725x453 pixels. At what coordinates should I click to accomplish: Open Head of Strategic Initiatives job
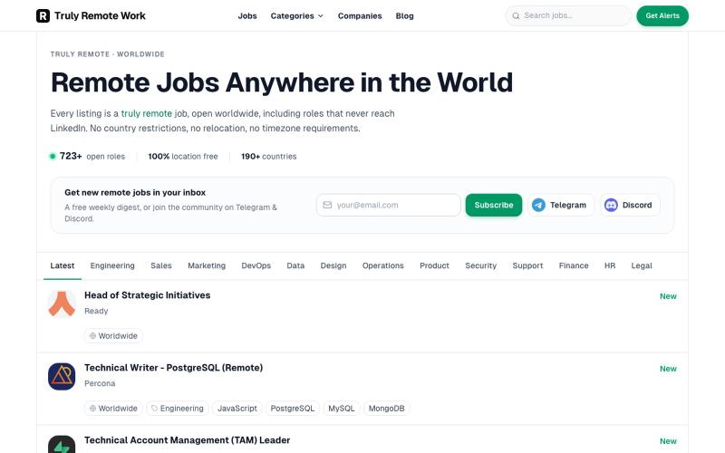[x=147, y=295]
